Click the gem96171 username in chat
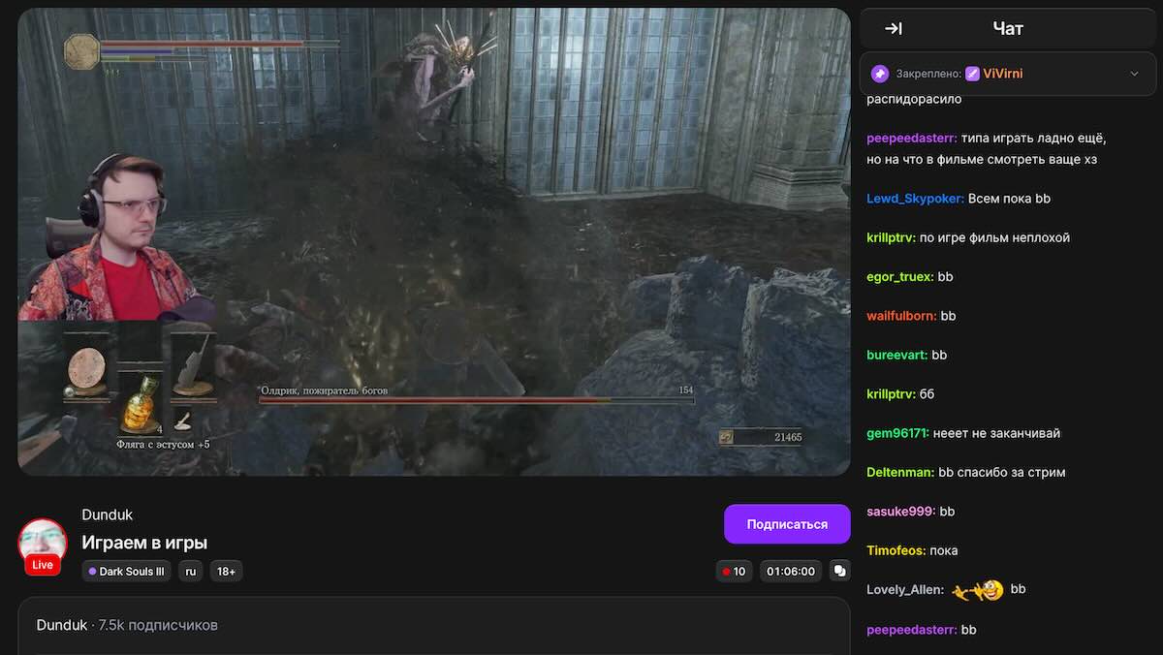 coord(897,433)
